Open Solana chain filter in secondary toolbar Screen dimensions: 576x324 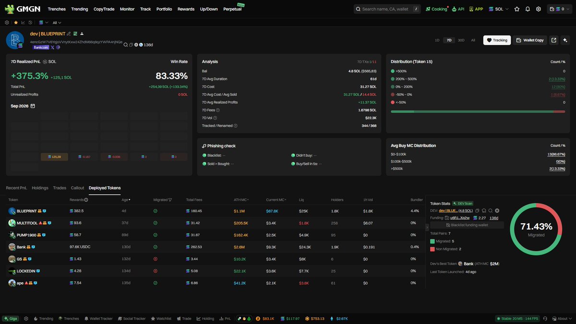coord(44,23)
